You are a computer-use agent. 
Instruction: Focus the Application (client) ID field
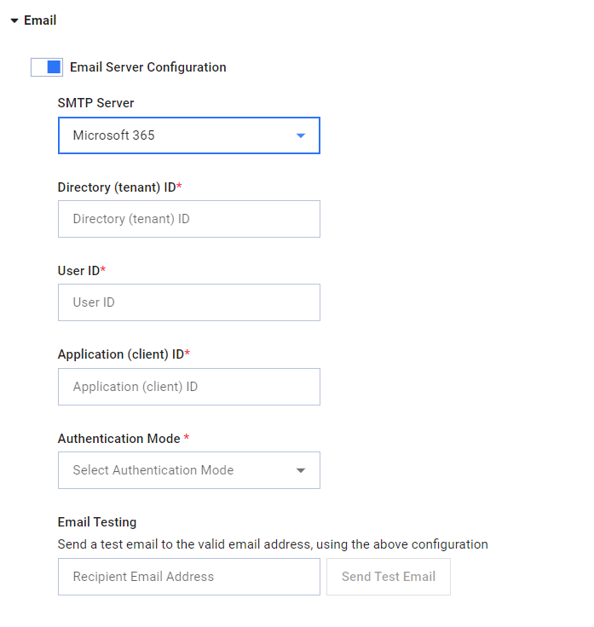point(189,387)
